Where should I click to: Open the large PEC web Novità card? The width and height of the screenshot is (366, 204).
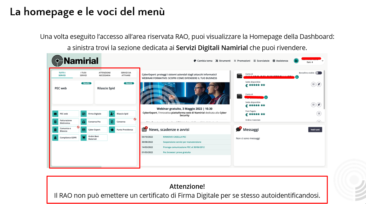[73, 92]
